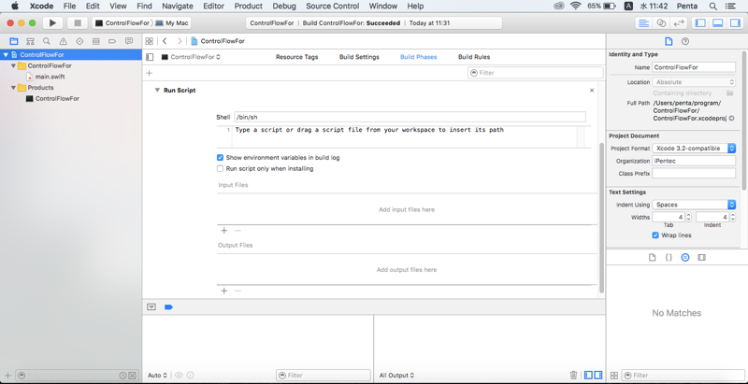Open the Report navigator

pos(129,41)
